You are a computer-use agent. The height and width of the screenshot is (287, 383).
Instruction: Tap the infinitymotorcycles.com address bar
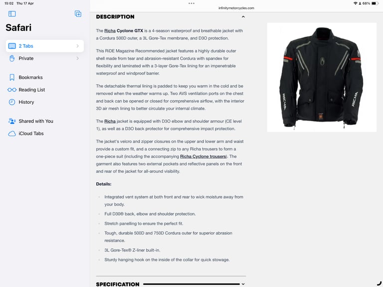point(236,8)
